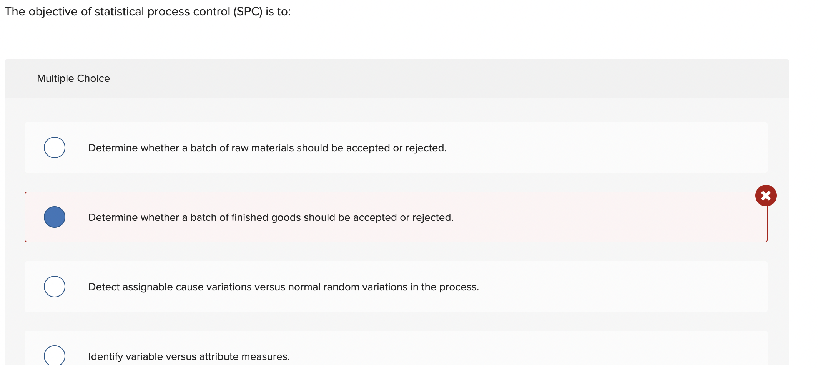Click the gray Multiple Choice header bar

(x=397, y=78)
